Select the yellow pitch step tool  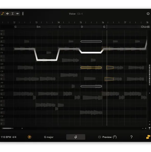[x=3, y=14]
